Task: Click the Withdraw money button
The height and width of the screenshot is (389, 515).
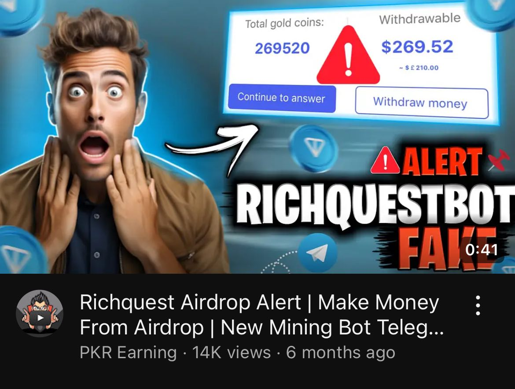Action: pyautogui.click(x=421, y=103)
